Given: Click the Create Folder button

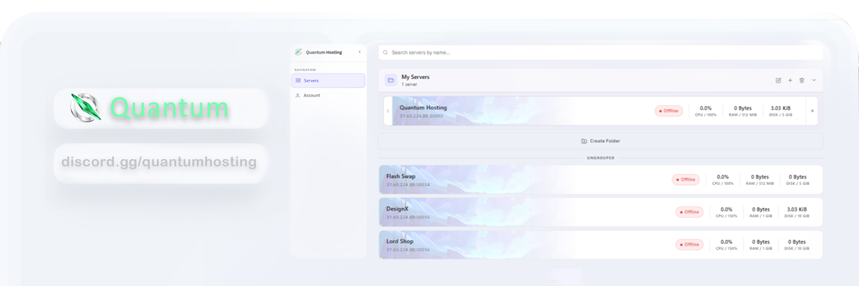Looking at the screenshot, I should coord(600,141).
